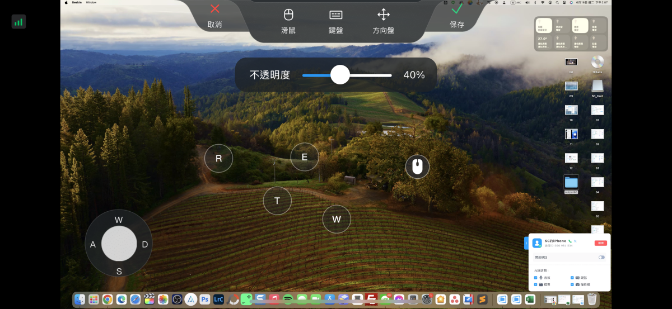
Task: Open the Window menu in the menu bar
Action: tap(91, 3)
